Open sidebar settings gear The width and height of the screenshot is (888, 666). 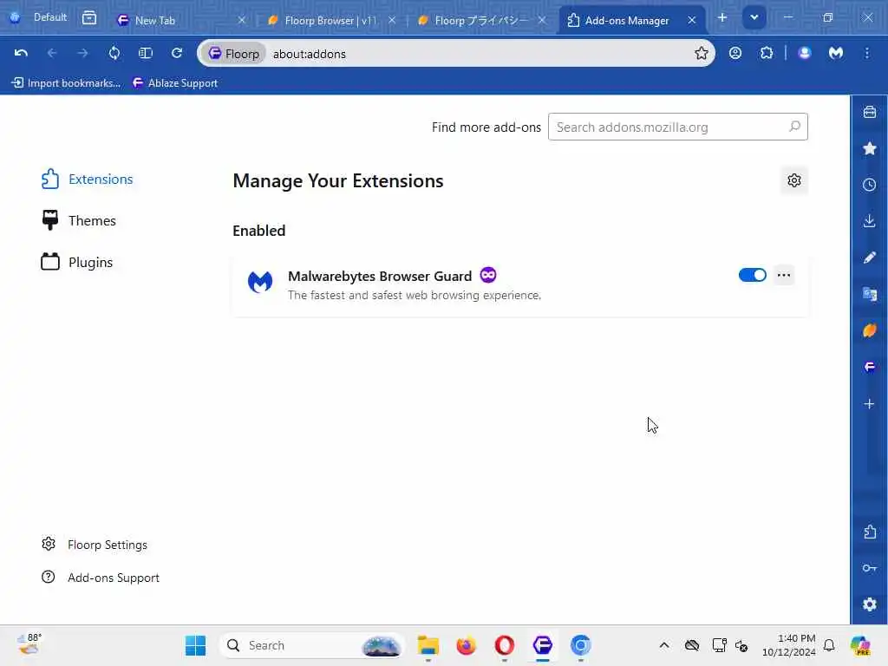(869, 604)
